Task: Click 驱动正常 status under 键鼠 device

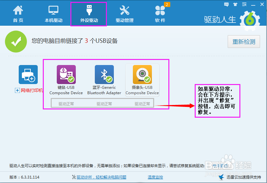Action: (x=66, y=104)
